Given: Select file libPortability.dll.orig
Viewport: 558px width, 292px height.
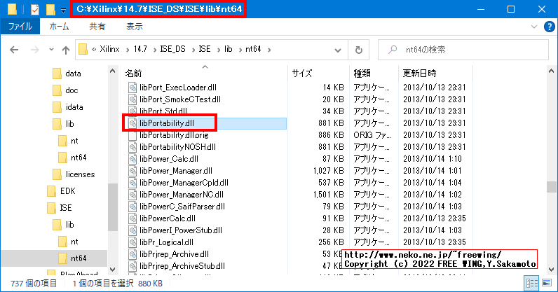Looking at the screenshot, I should tap(174, 135).
